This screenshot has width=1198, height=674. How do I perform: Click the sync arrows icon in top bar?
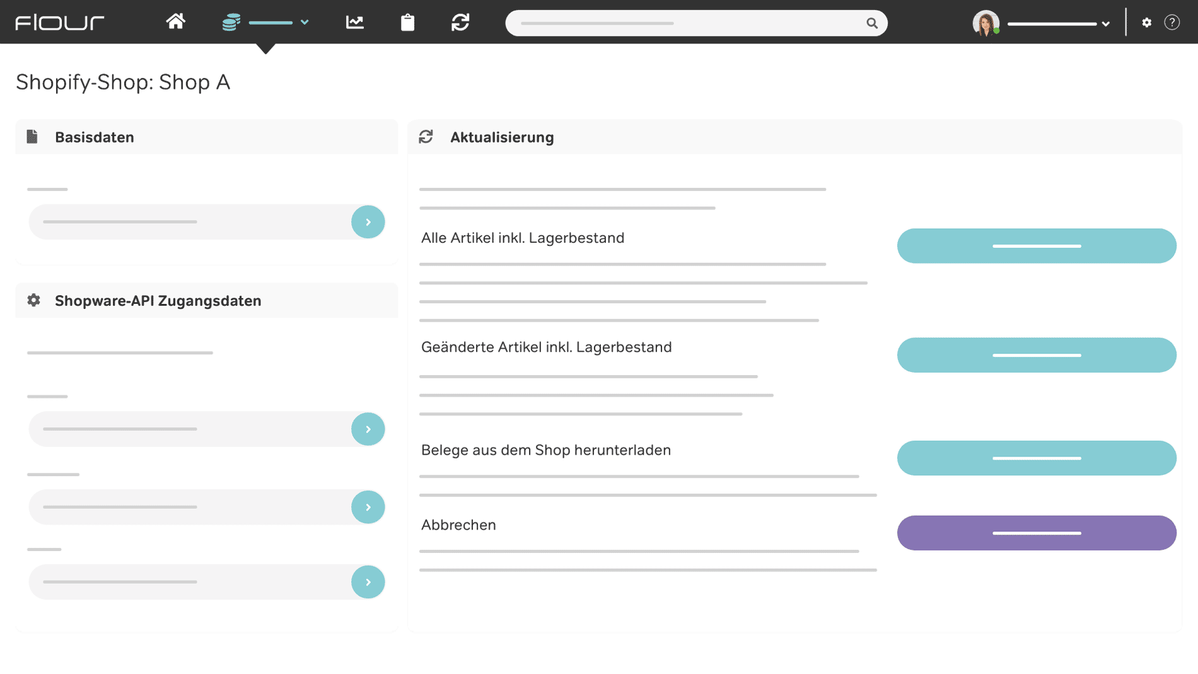point(460,23)
